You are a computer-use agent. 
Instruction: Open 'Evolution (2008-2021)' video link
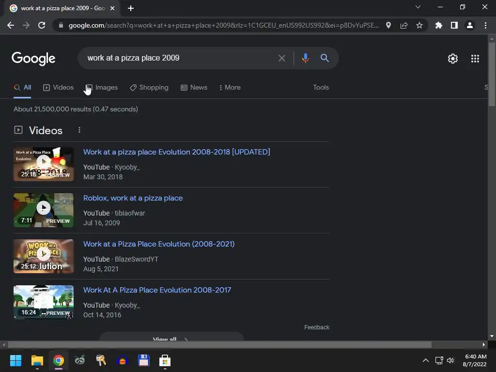159,244
